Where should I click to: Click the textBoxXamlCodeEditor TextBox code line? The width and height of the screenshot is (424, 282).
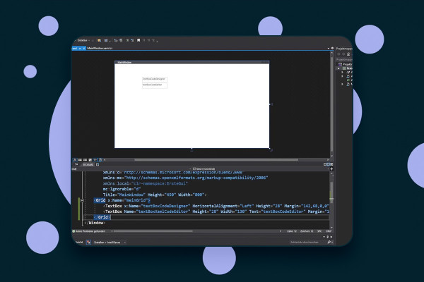pyautogui.click(x=216, y=211)
